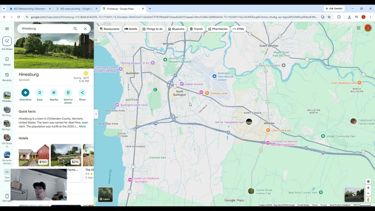Screen dimensions: 375x211
Task: Open the Saved places sidebar button
Action: point(7,62)
